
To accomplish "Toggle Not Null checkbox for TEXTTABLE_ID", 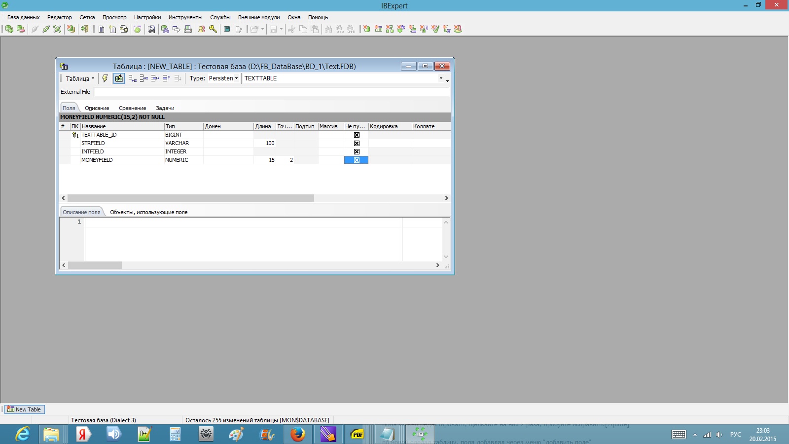I will (x=357, y=135).
